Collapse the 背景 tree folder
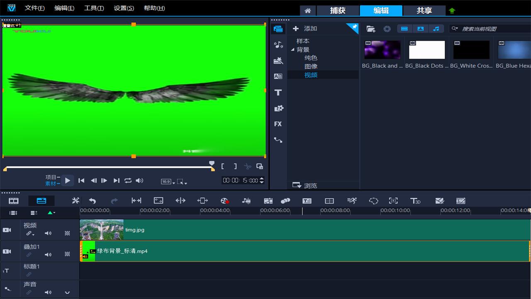This screenshot has height=299, width=531. point(292,49)
